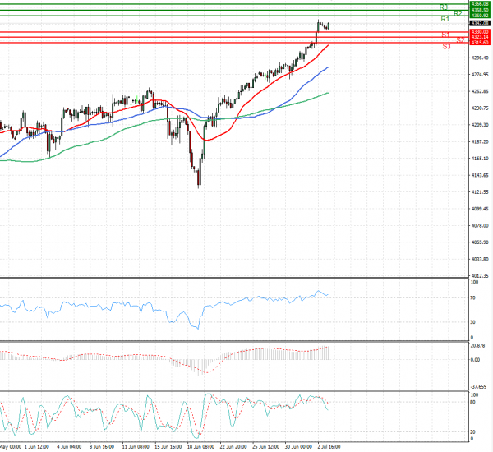Click the 30 Jun 00:00 time label

coord(298,447)
